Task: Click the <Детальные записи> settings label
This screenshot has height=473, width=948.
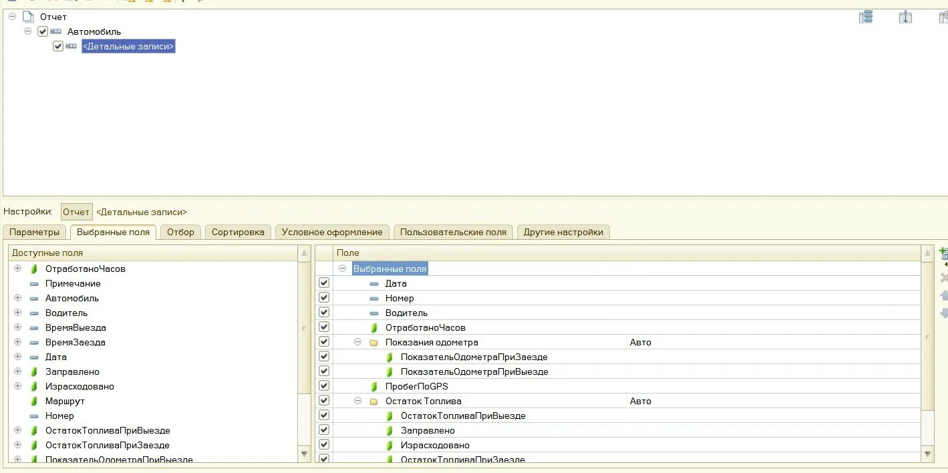Action: click(x=142, y=212)
